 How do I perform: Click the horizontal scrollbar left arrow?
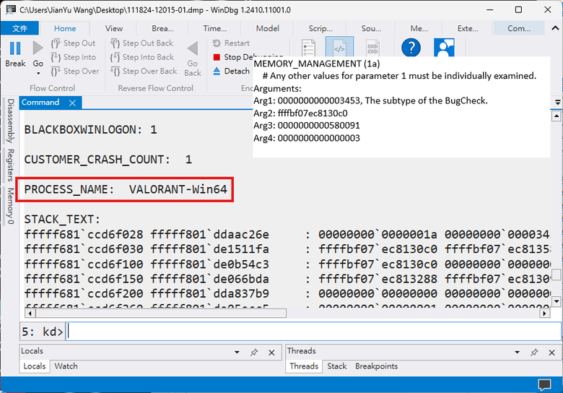[x=30, y=314]
